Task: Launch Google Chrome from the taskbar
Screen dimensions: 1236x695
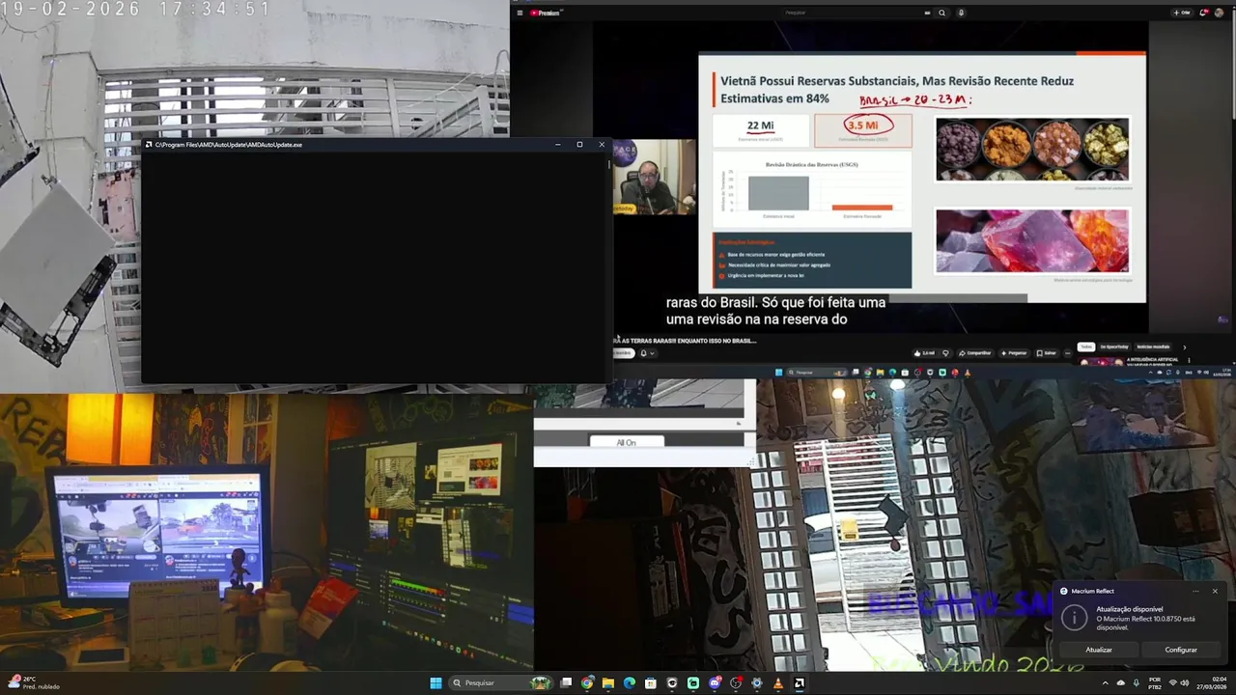Action: coord(587,683)
